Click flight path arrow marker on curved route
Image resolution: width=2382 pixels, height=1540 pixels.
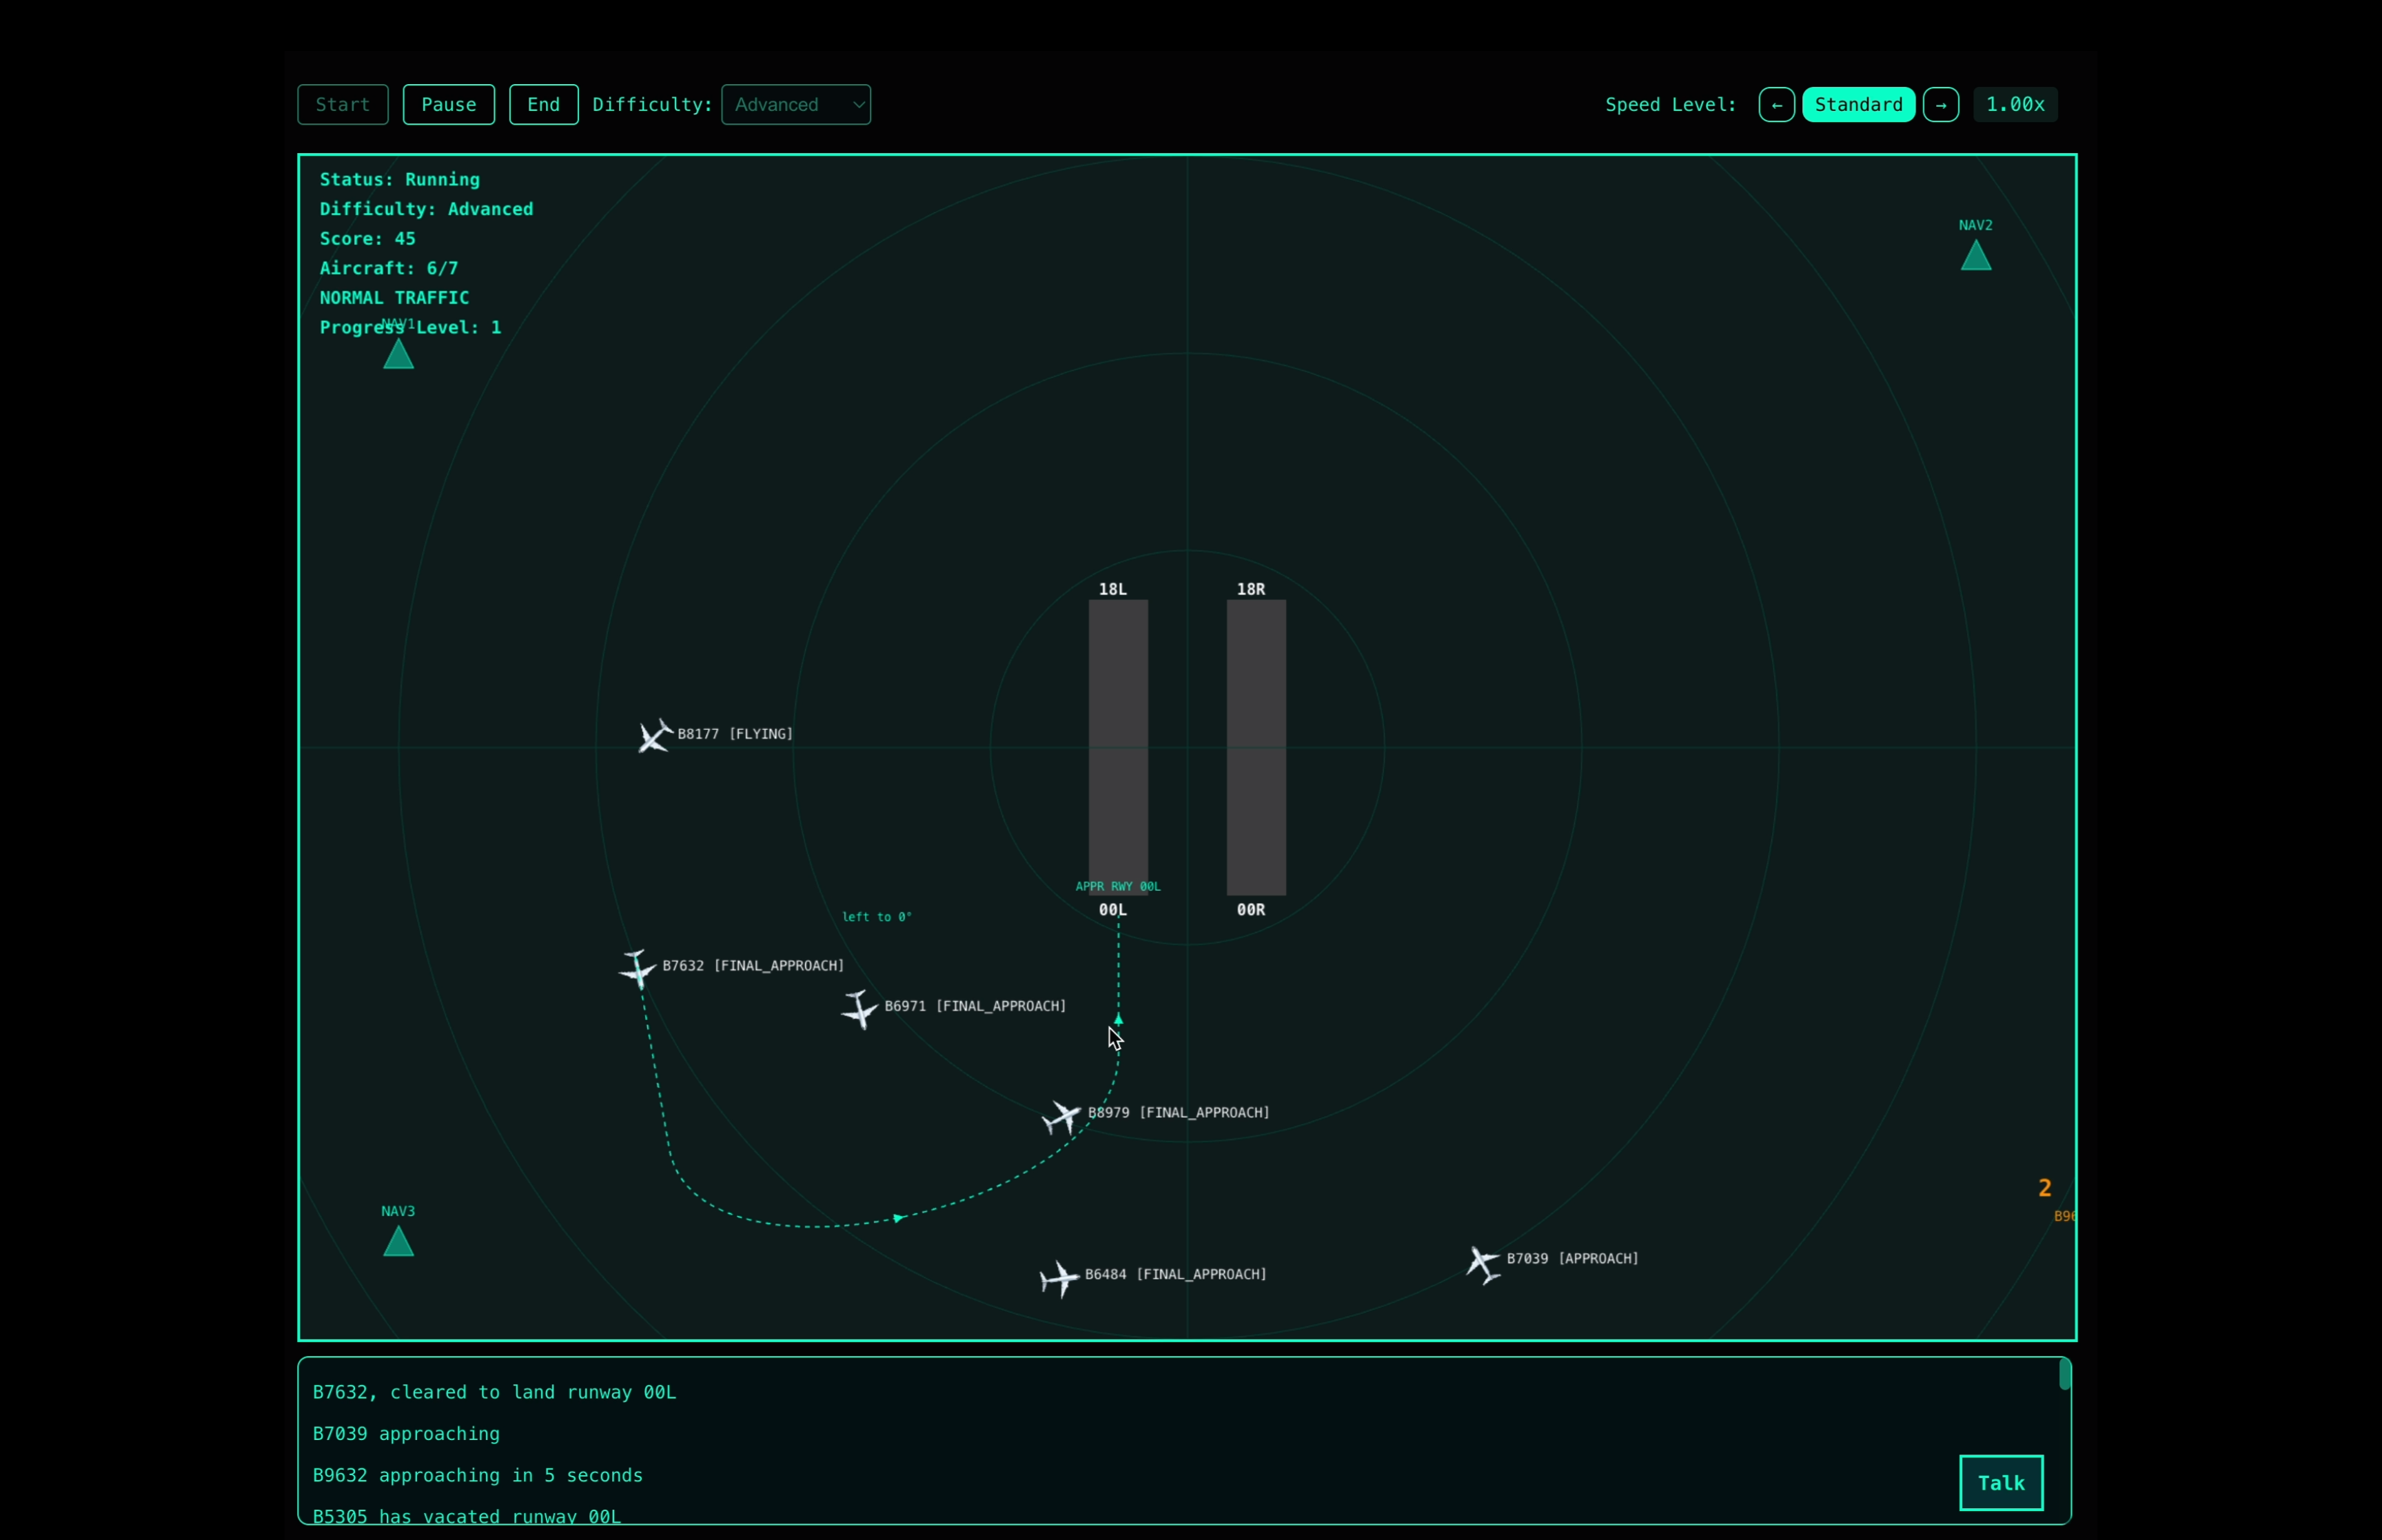tap(899, 1218)
